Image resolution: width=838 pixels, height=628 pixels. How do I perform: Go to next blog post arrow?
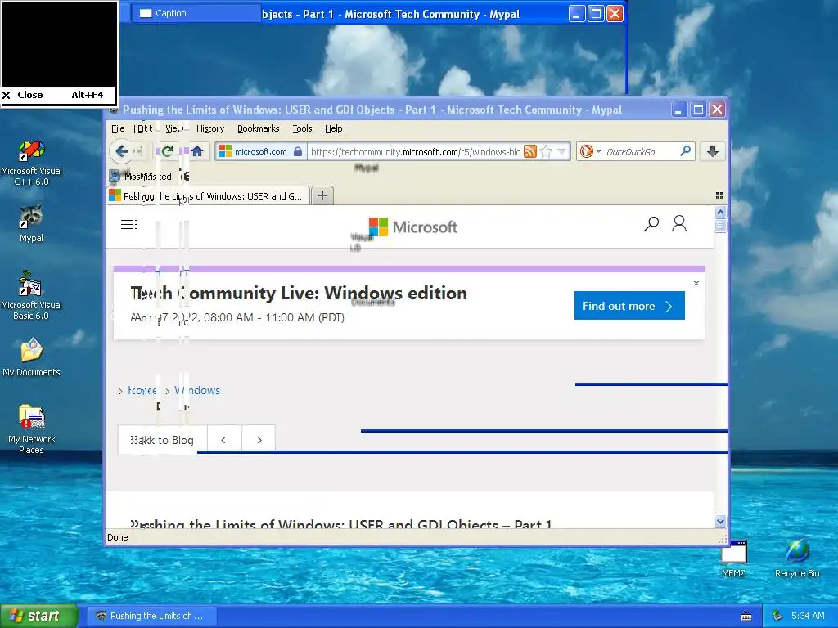[x=259, y=440]
